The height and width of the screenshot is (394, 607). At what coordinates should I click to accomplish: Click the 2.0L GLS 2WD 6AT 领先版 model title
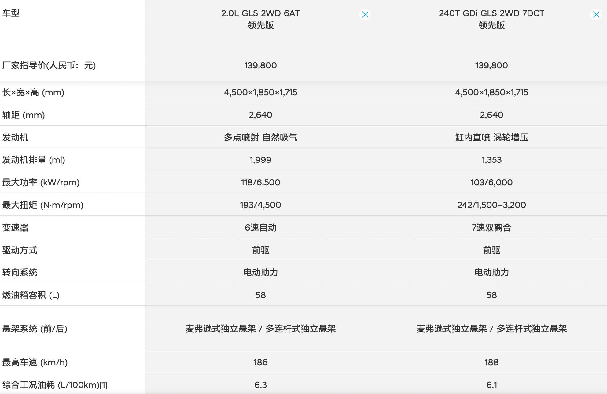[260, 19]
